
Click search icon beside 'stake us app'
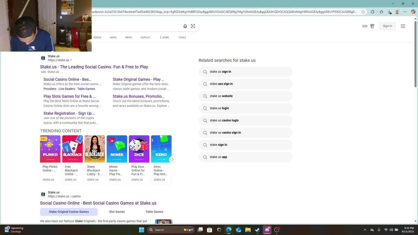[205, 157]
